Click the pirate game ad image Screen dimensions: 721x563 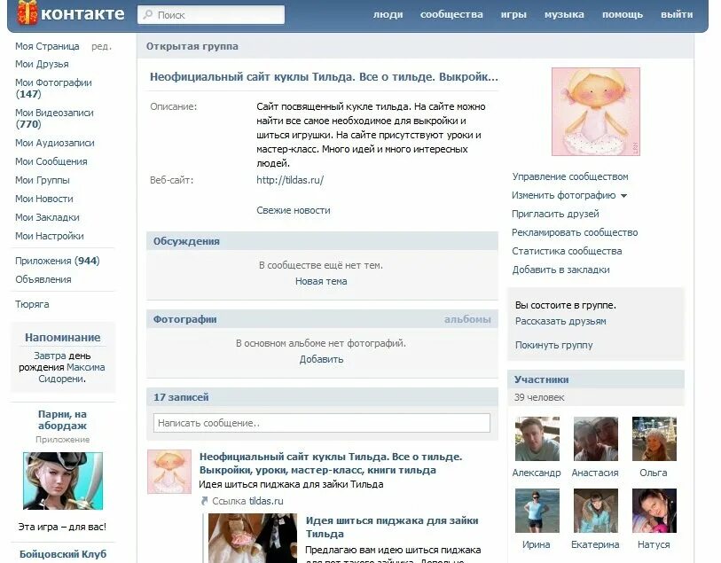(63, 481)
